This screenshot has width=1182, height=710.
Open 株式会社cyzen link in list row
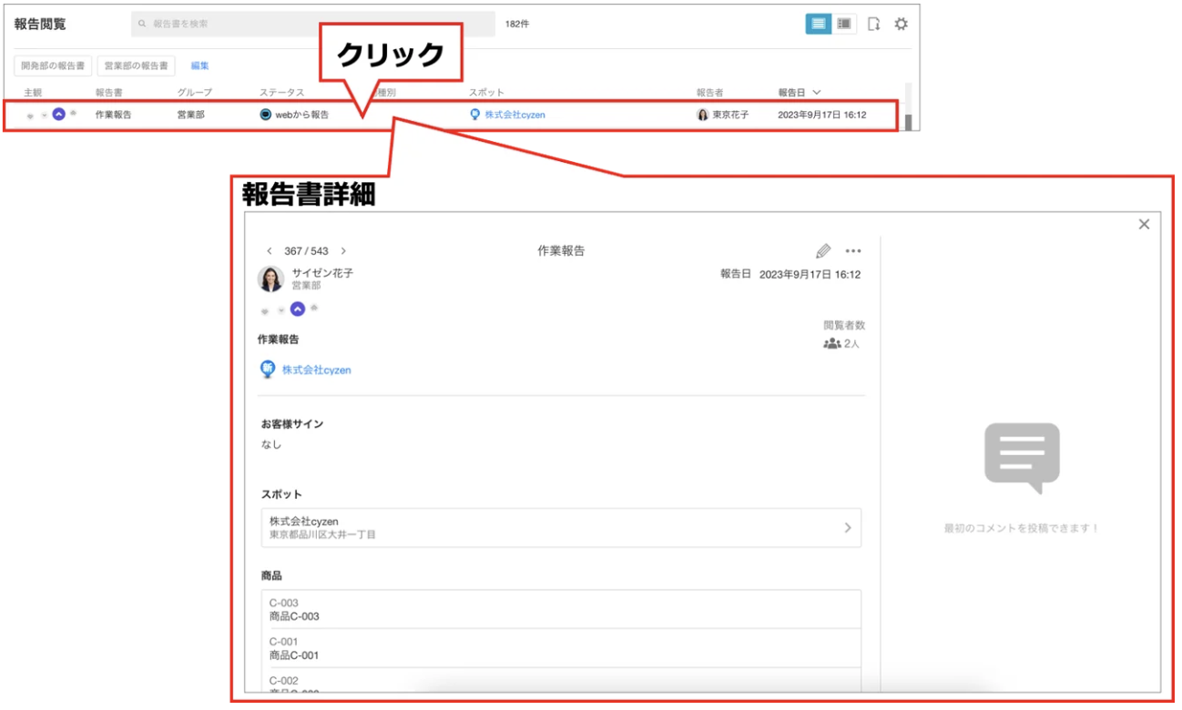click(515, 115)
